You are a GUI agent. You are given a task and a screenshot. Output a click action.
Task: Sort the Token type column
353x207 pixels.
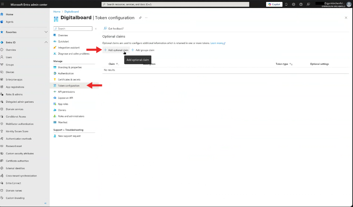pos(284,64)
